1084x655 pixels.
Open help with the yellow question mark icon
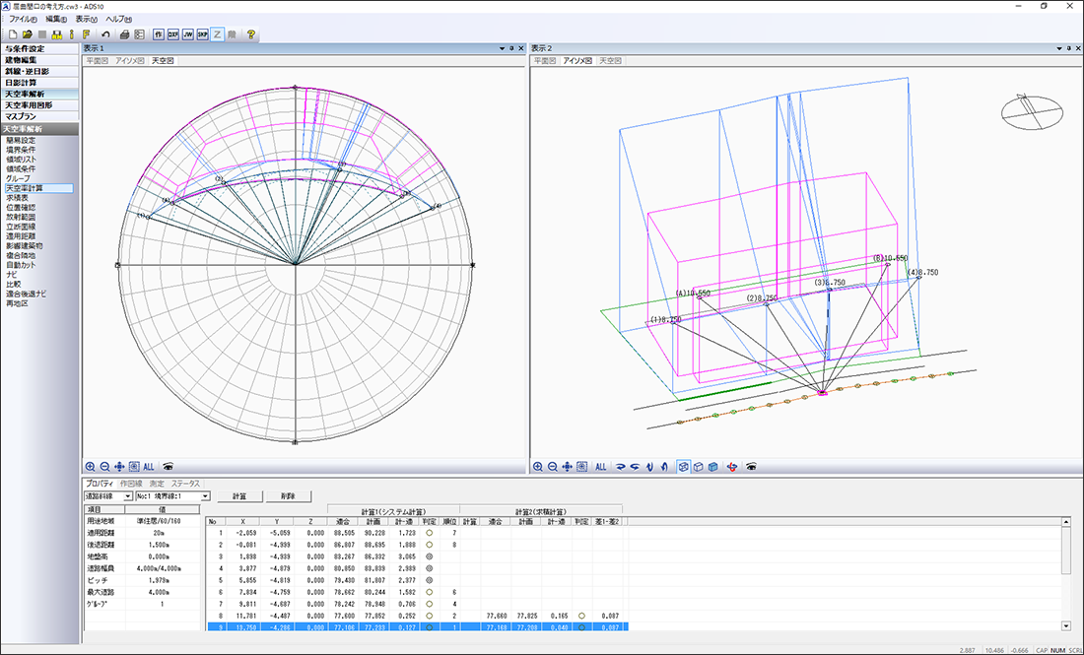pos(251,33)
